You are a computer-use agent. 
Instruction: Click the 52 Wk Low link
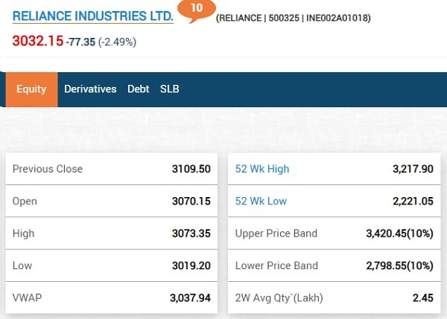[261, 202]
